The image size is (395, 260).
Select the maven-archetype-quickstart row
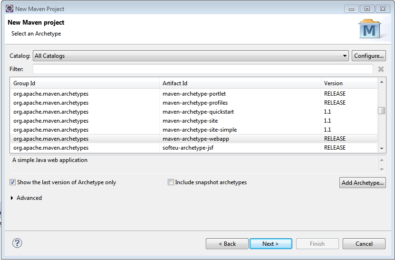pos(194,112)
